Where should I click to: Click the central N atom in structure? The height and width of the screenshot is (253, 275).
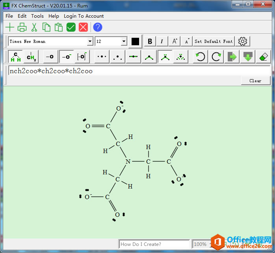click(128, 162)
